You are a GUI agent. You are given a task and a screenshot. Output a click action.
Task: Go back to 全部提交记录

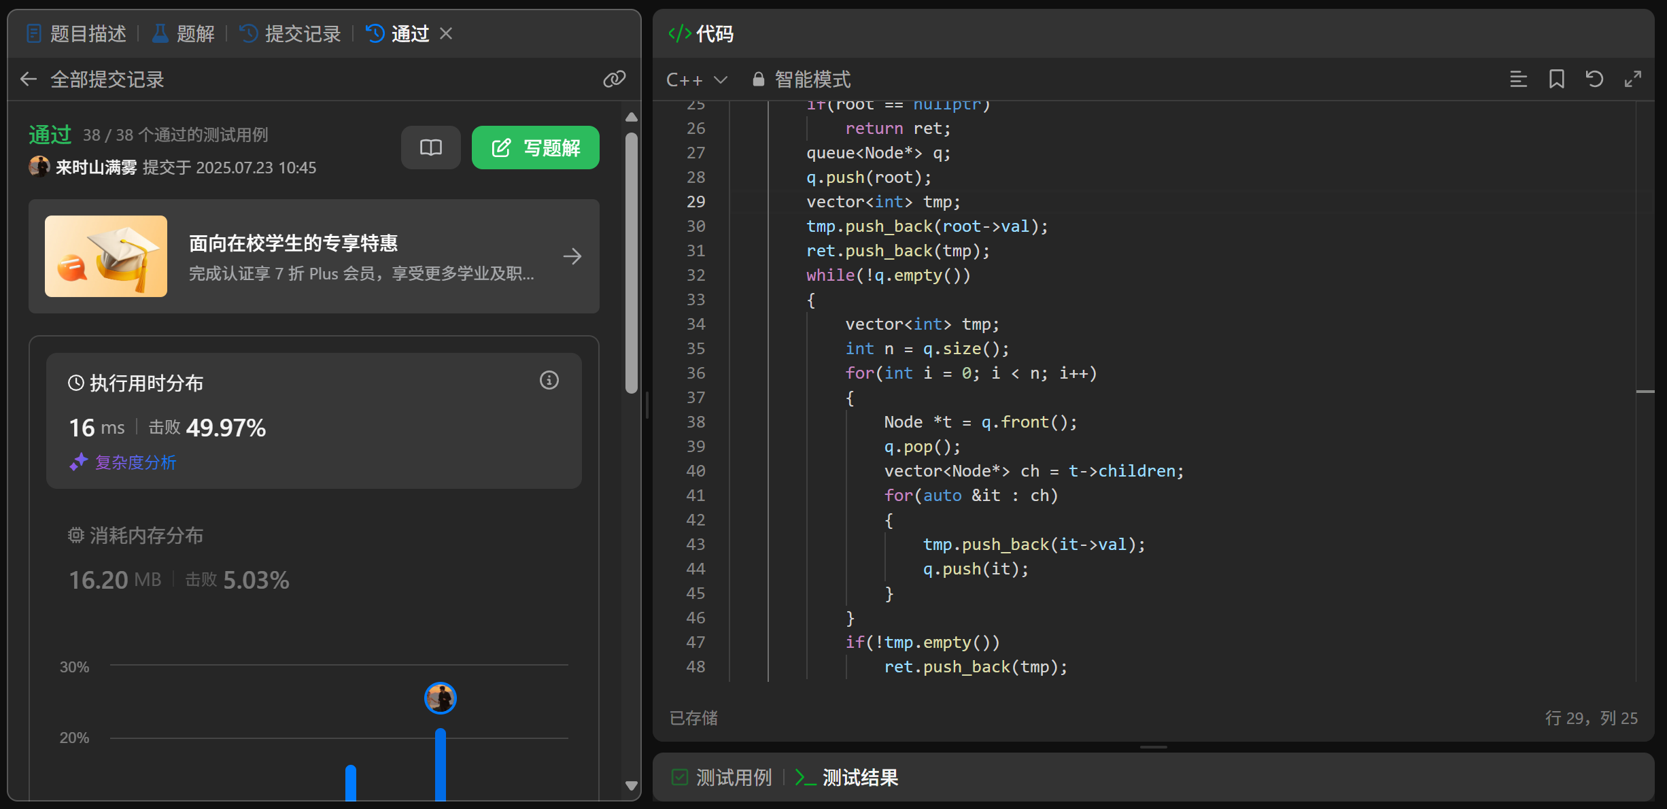92,80
